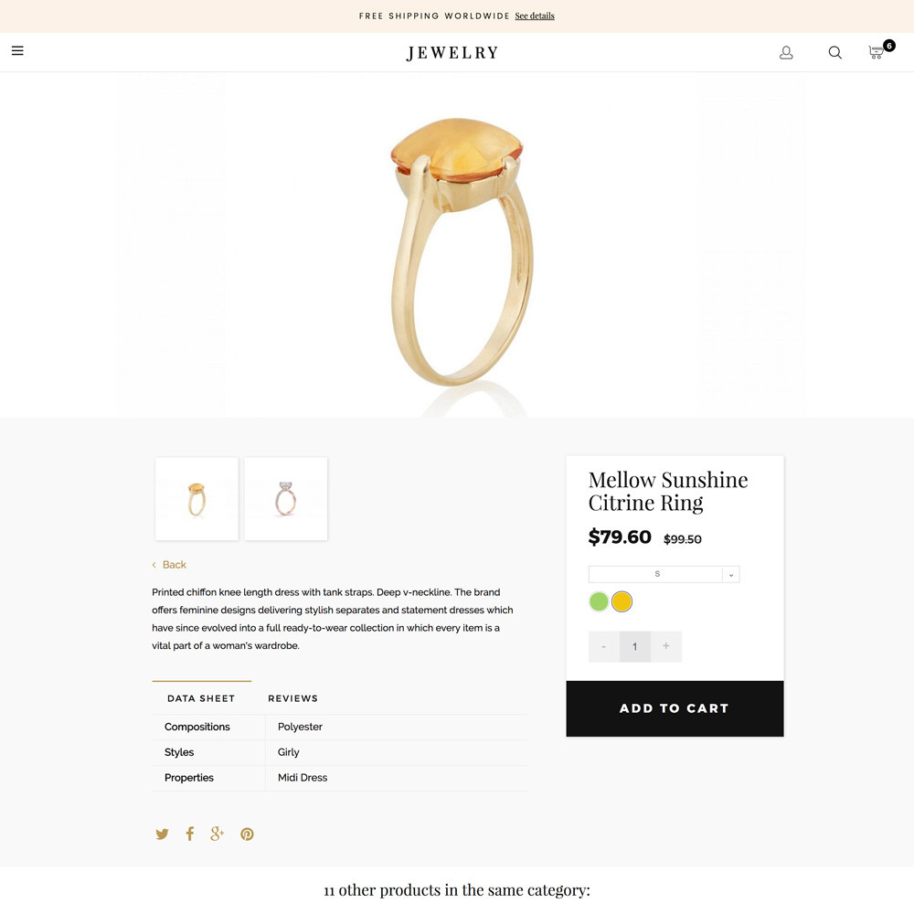The width and height of the screenshot is (914, 914).
Task: Select the yellow color swatch
Action: pos(622,601)
